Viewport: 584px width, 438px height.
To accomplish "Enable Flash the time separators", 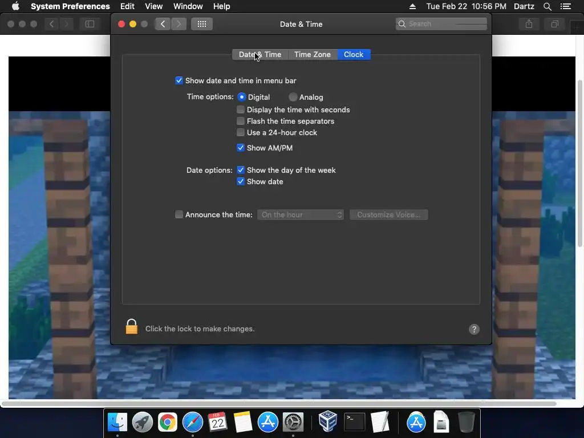I will 241,121.
